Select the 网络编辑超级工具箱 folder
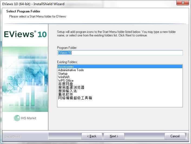Viewport: 191px width, 144px height. click(x=75, y=98)
